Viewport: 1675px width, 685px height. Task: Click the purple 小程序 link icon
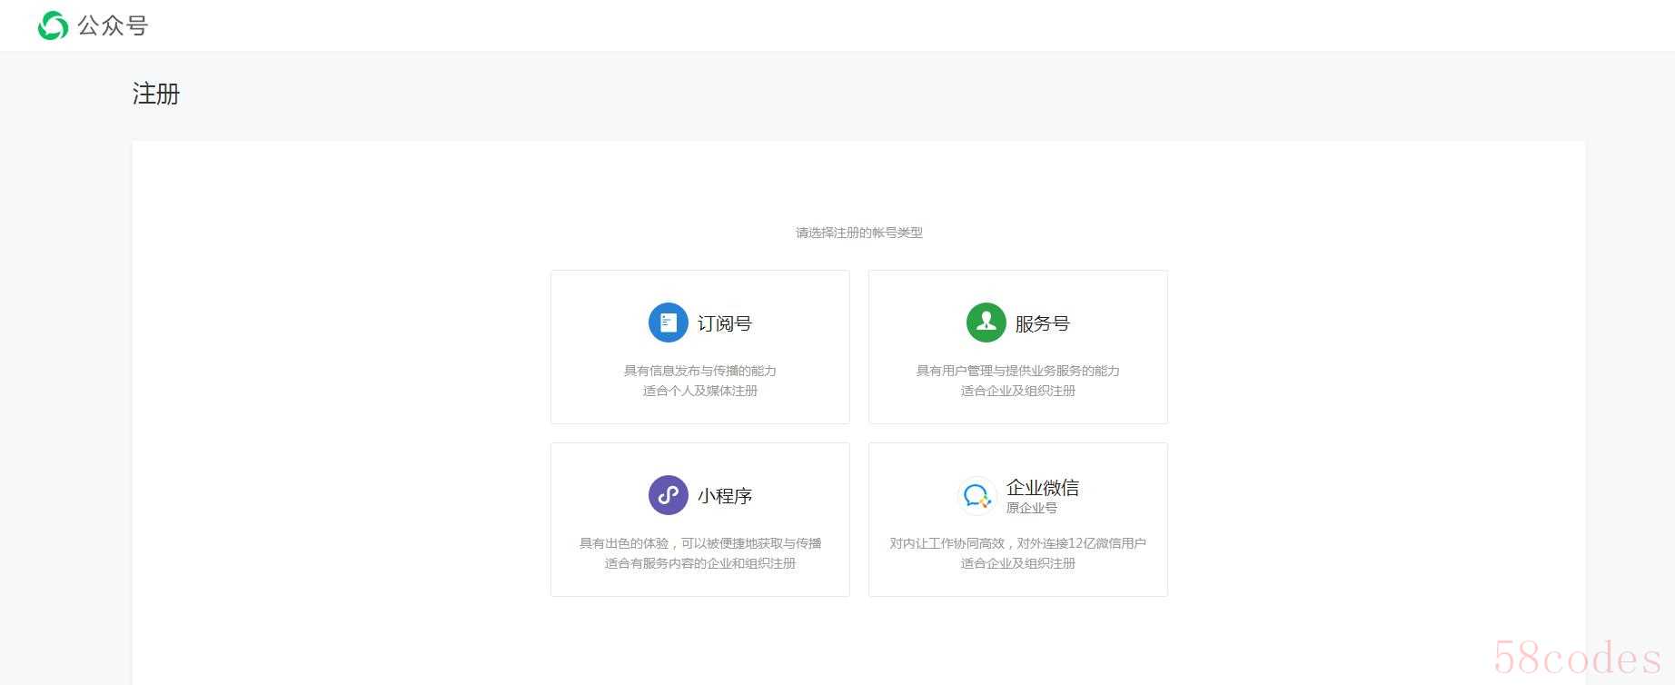pyautogui.click(x=669, y=495)
